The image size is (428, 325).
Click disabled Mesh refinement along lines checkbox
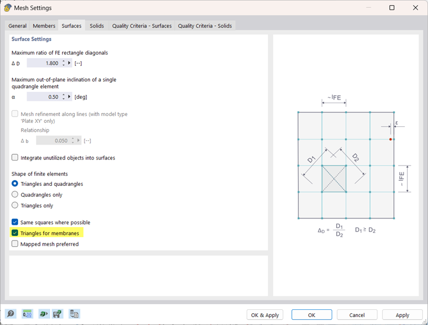tap(15, 114)
